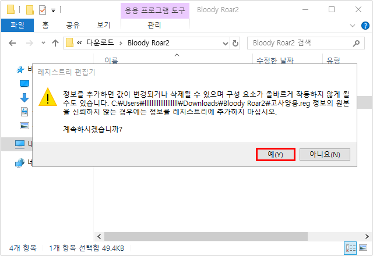Click the 4개 항목 status bar text
This screenshot has width=373, height=256.
23,248
